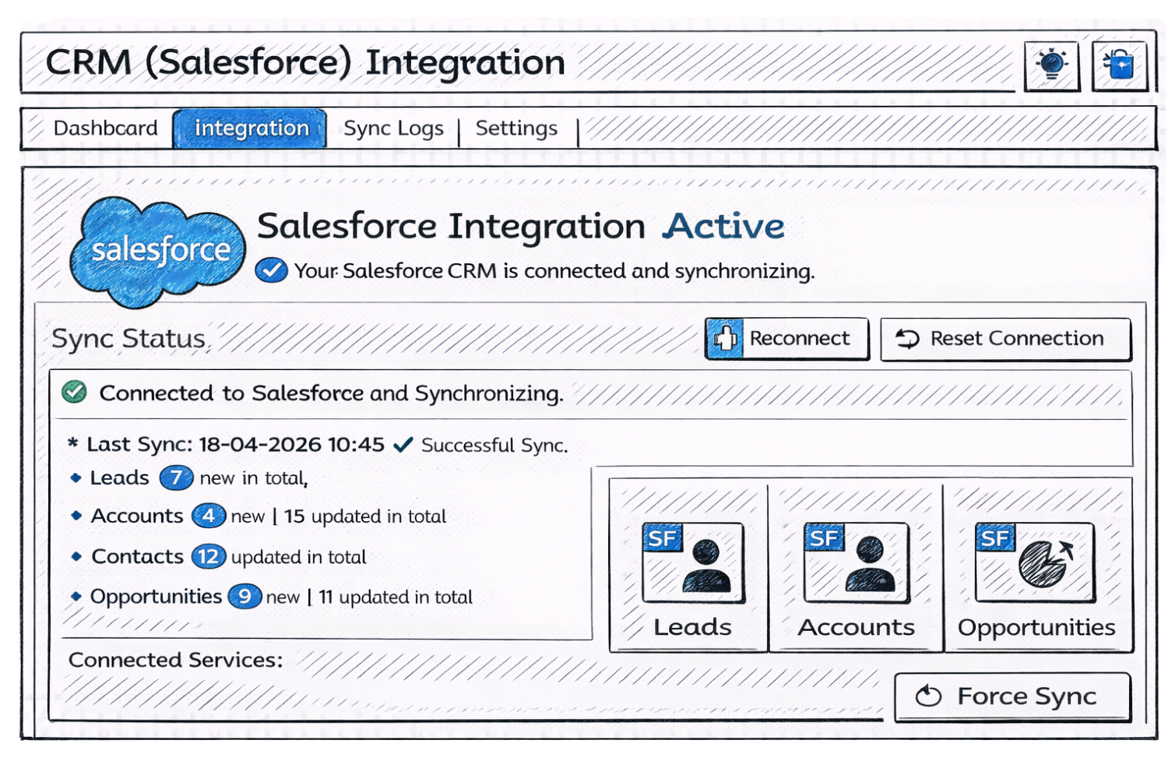This screenshot has height=779, width=1168.
Task: Click the Accounts label under the card
Action: click(x=856, y=627)
